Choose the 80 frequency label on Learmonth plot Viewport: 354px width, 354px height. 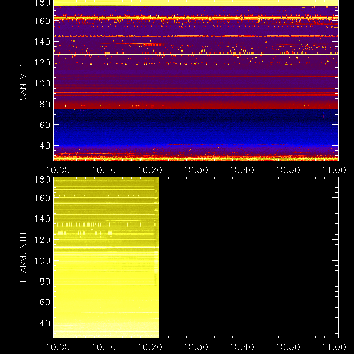click(45, 281)
